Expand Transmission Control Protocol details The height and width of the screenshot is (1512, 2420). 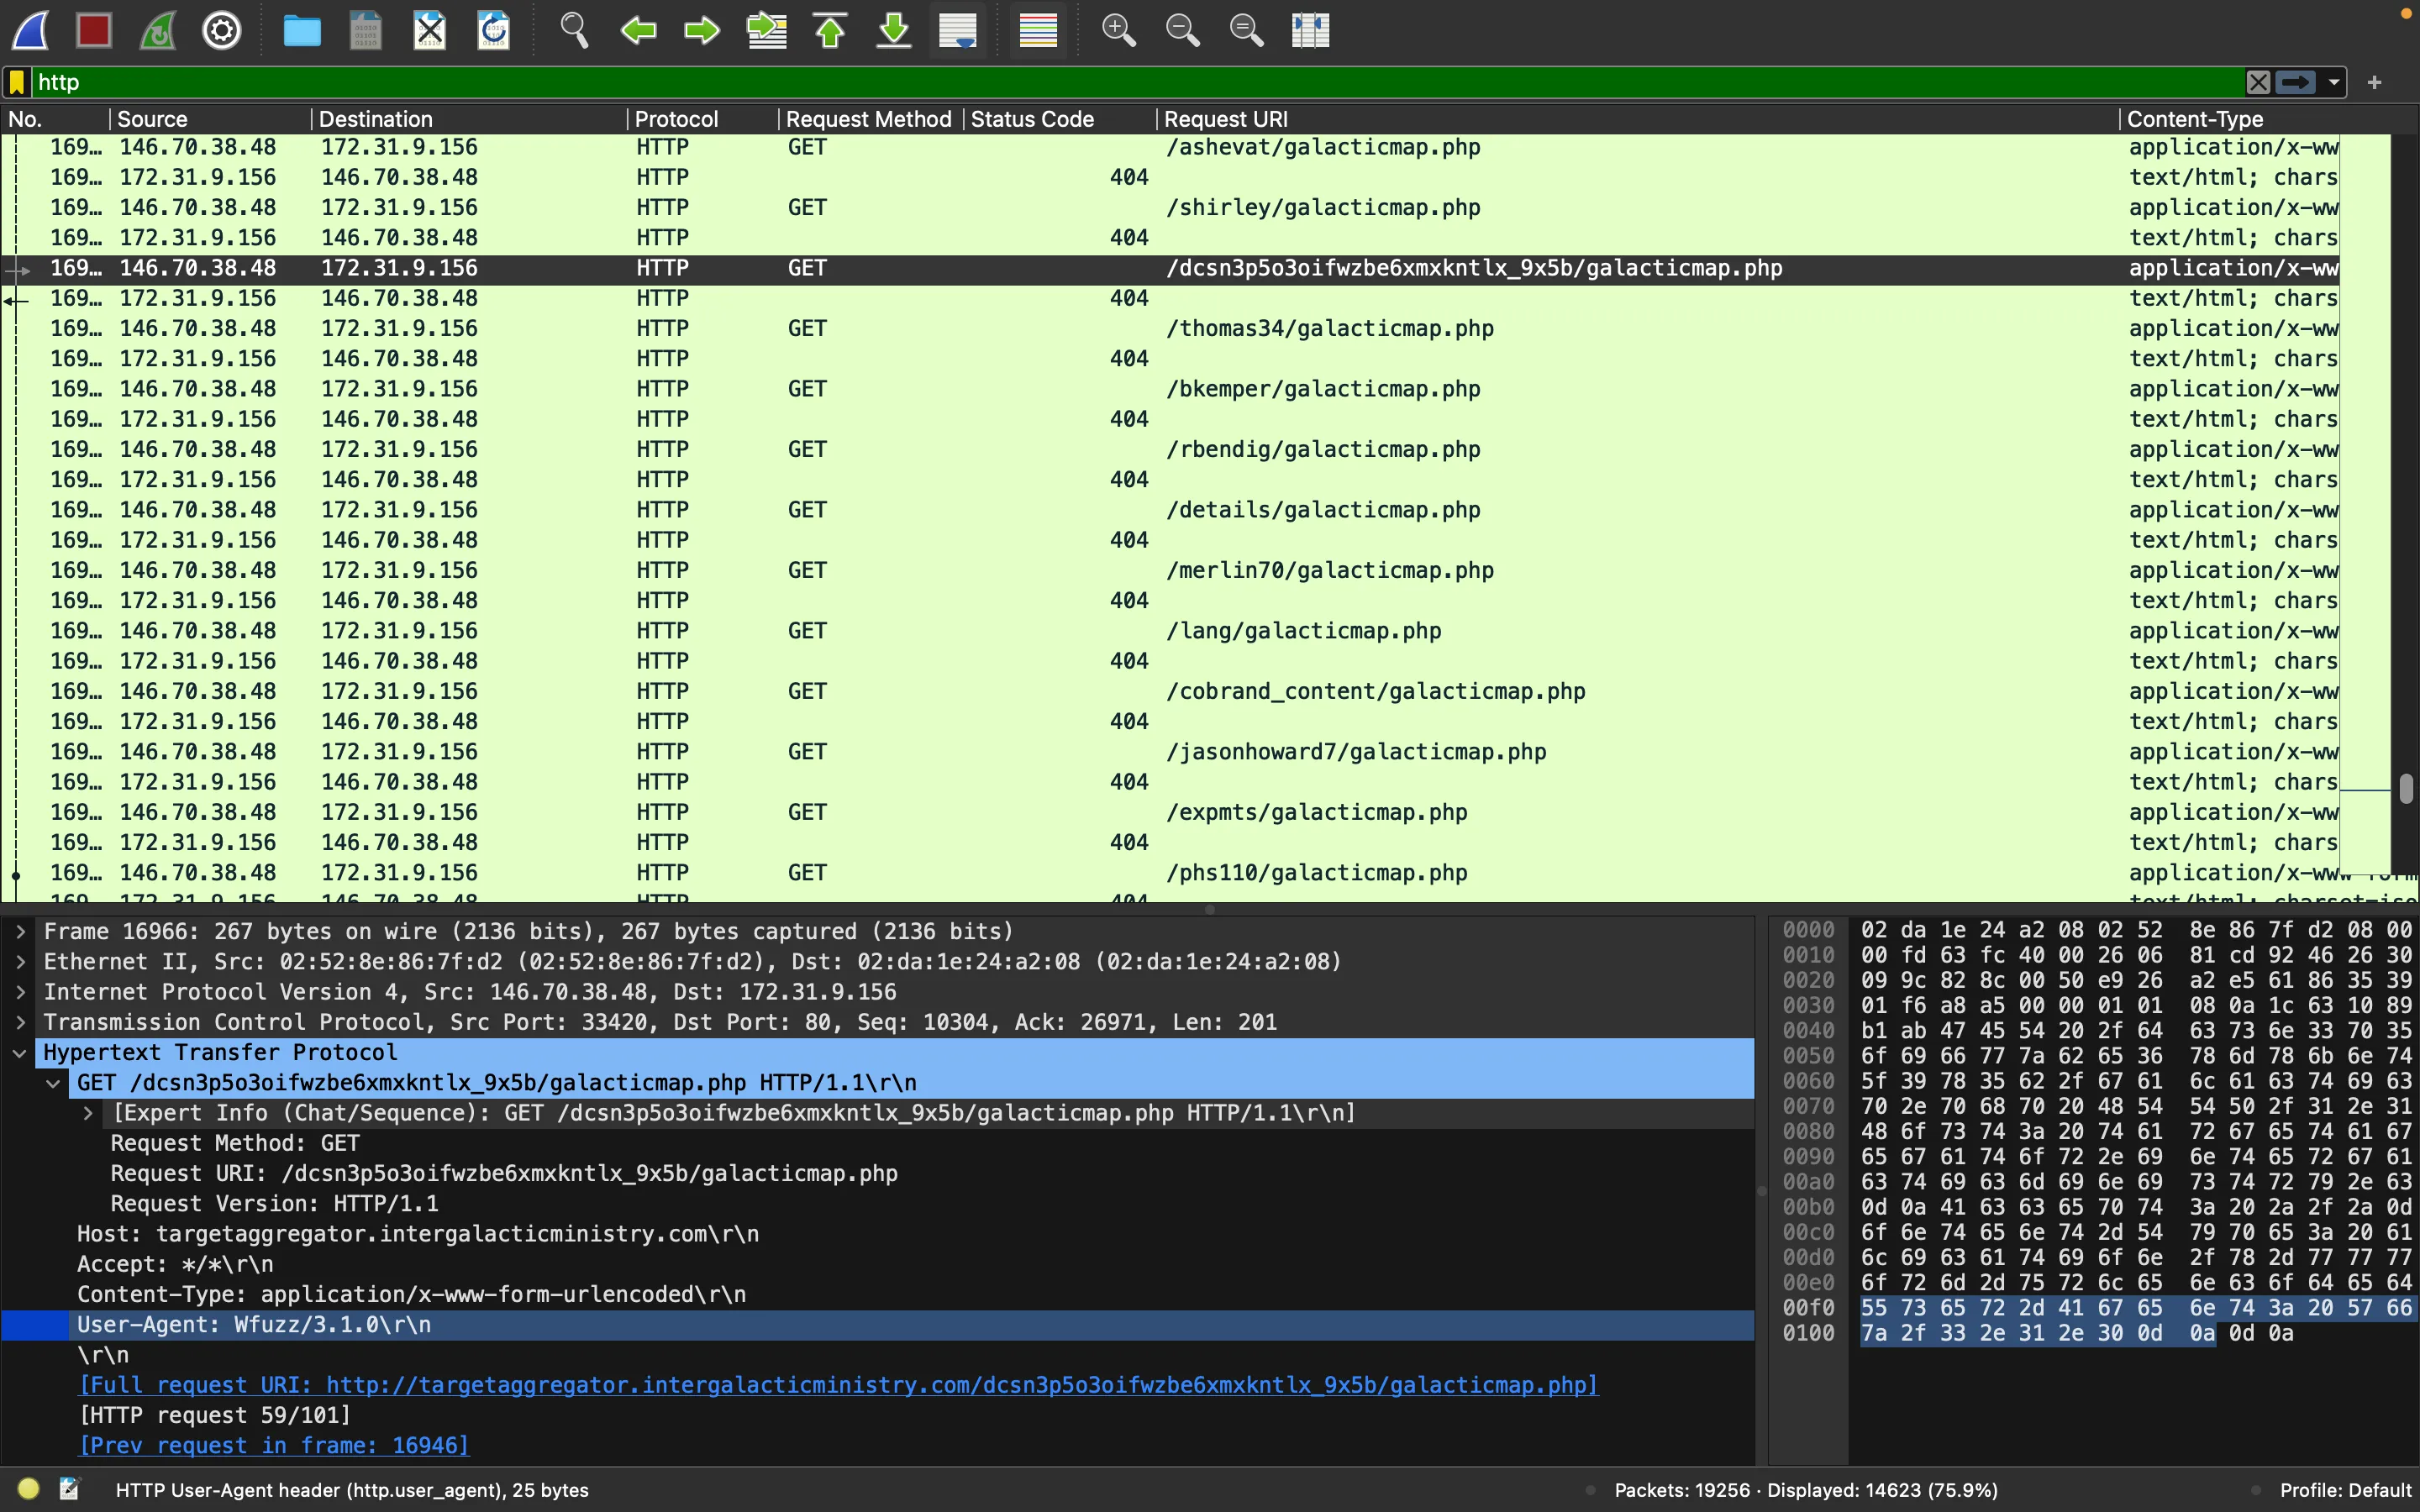tap(20, 1022)
